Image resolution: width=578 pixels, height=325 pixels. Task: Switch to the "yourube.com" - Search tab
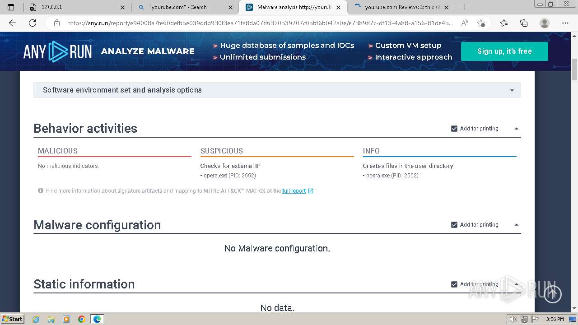coord(185,7)
